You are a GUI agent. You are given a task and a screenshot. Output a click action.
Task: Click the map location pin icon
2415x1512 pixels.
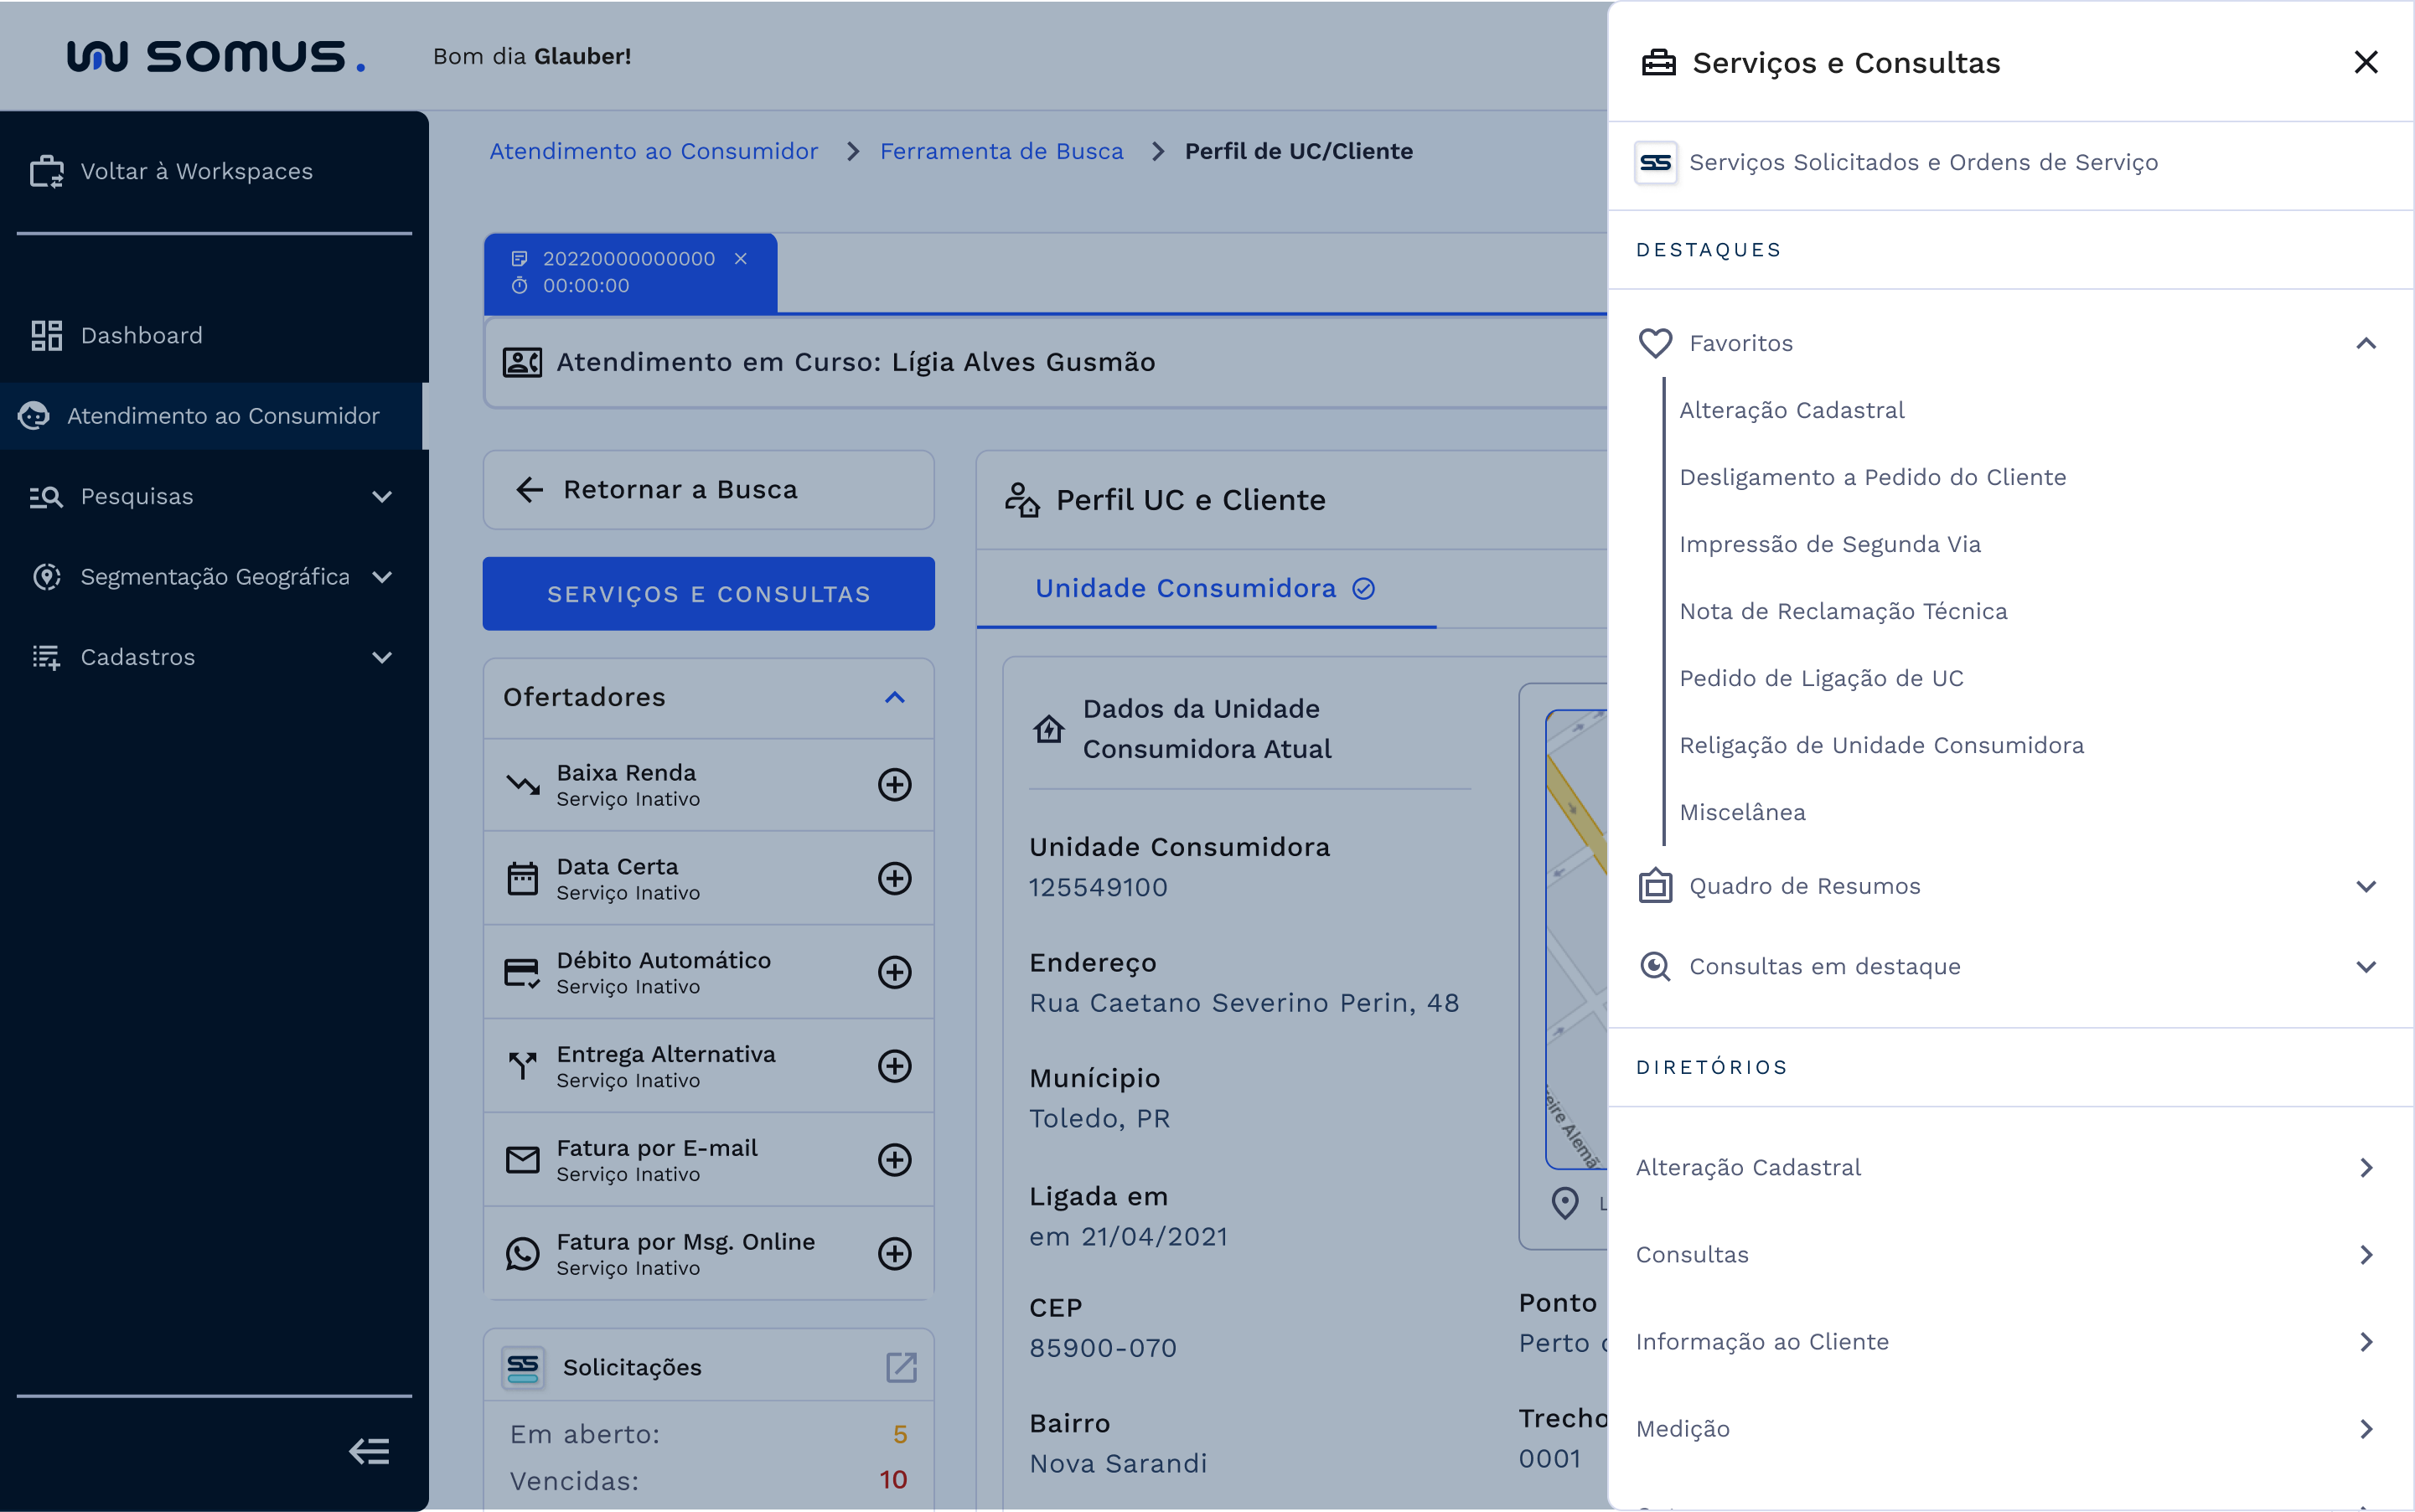pos(1565,1203)
